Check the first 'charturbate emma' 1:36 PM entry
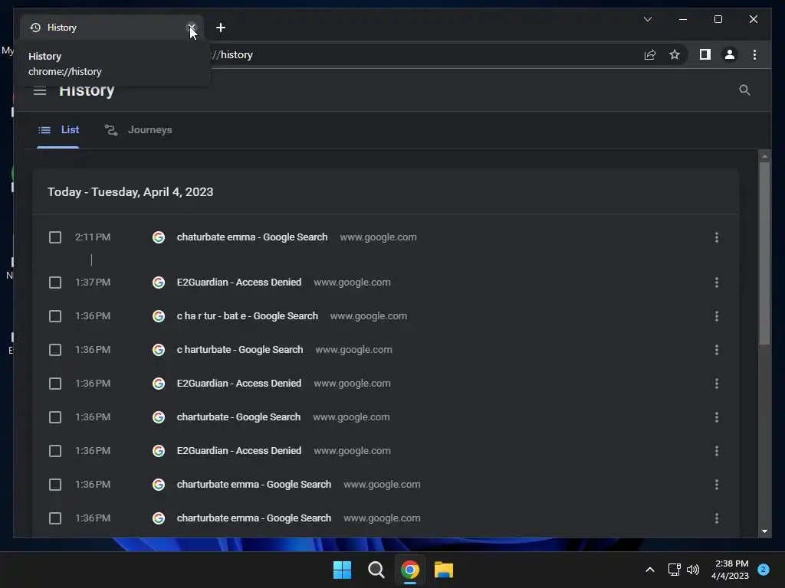 (55, 485)
